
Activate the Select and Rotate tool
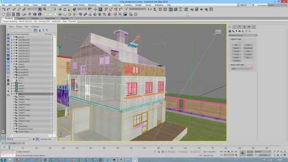[x=65, y=9]
